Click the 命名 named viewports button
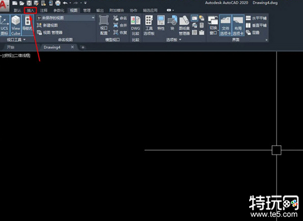The width and height of the screenshot is (303, 221). (120, 18)
